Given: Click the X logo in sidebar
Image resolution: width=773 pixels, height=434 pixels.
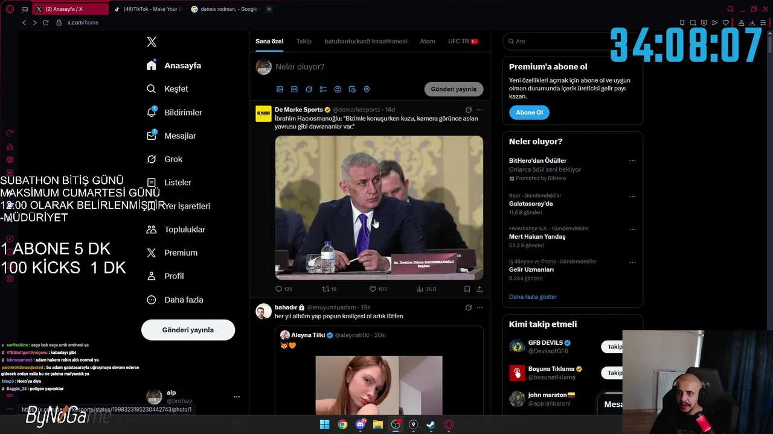Looking at the screenshot, I should pos(152,42).
